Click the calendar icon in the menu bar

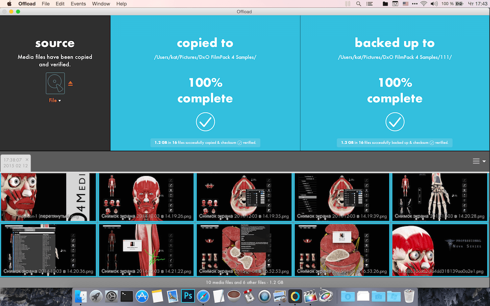point(395,4)
